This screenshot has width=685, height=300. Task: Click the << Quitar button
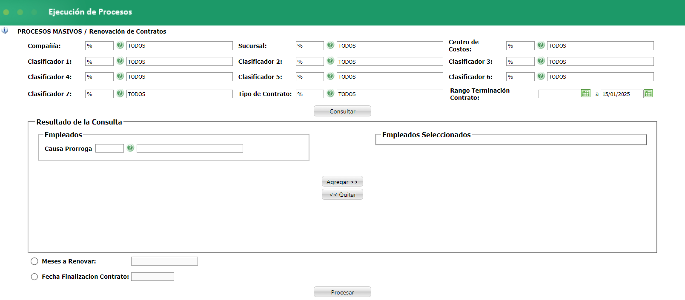pyautogui.click(x=342, y=194)
